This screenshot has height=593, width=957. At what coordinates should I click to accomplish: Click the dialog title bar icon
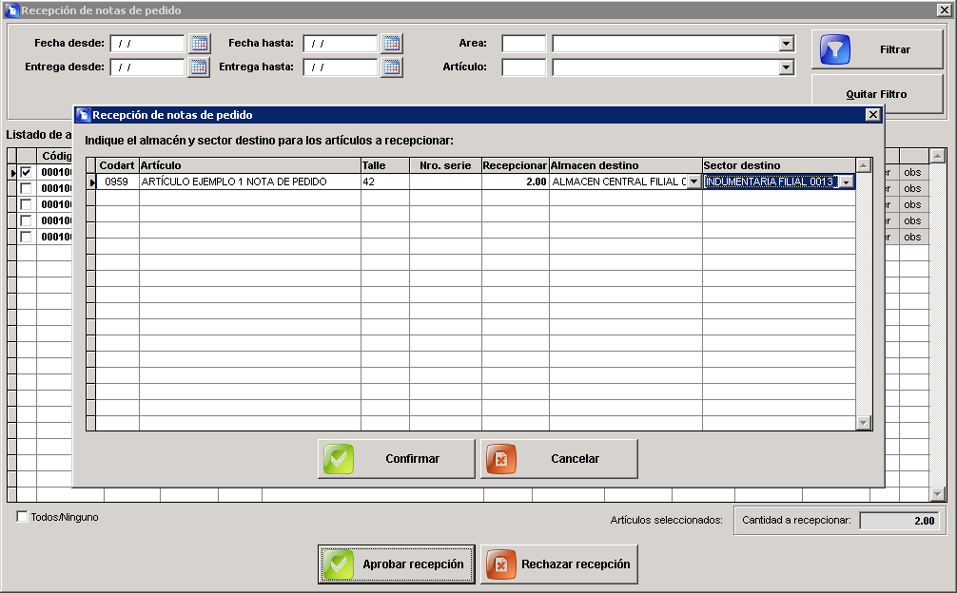coord(84,115)
